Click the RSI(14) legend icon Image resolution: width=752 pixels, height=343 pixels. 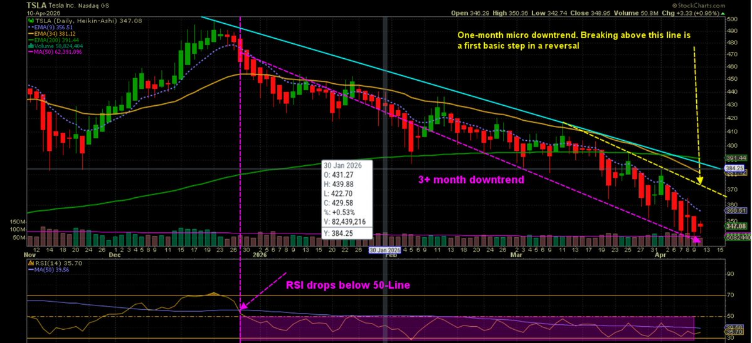[31, 264]
